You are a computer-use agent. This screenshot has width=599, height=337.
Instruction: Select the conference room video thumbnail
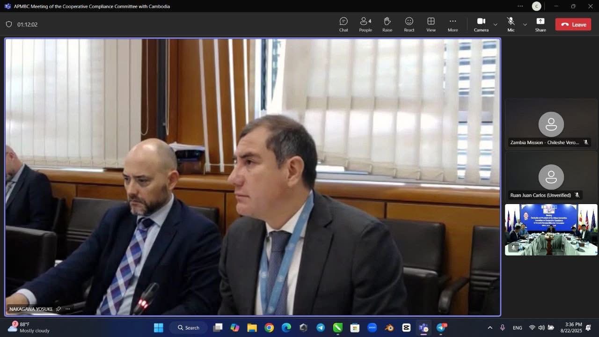551,229
